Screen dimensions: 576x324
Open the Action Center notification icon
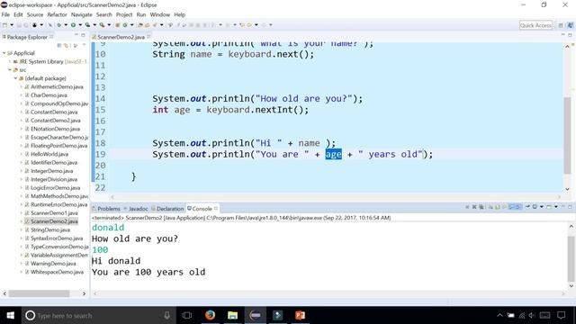click(561, 315)
